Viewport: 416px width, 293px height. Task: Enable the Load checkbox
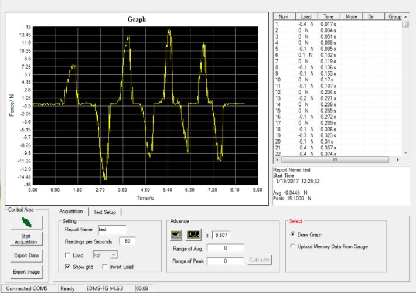coord(67,254)
